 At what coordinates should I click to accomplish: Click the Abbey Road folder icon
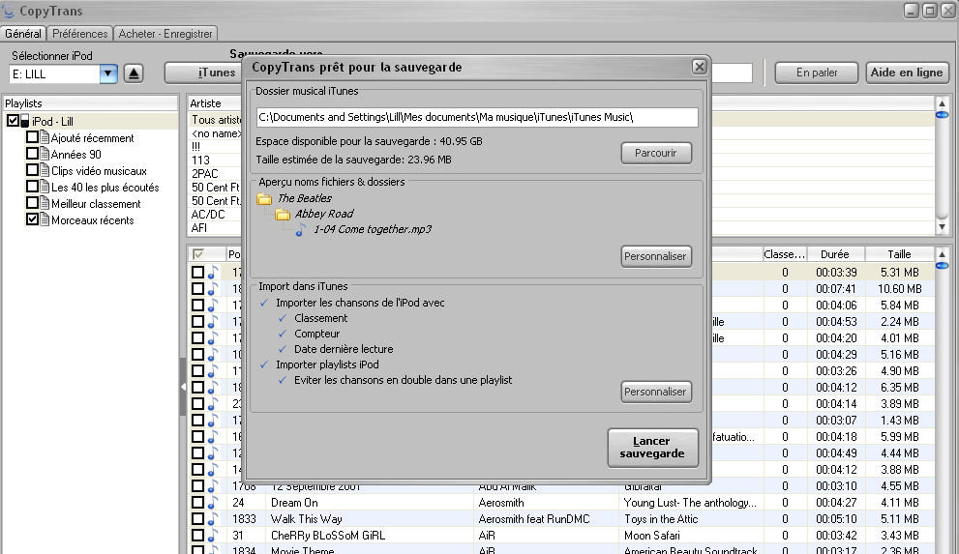pyautogui.click(x=283, y=214)
